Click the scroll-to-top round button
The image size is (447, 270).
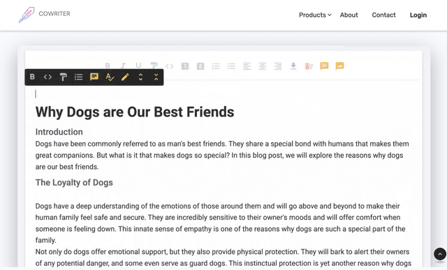pyautogui.click(x=439, y=254)
